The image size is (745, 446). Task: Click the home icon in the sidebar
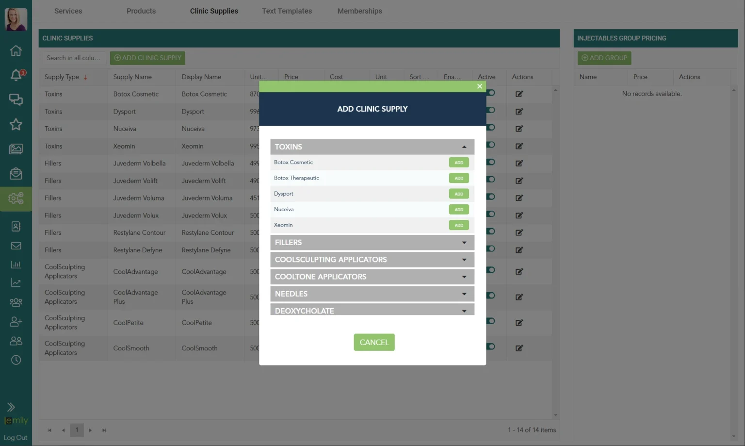pos(16,50)
